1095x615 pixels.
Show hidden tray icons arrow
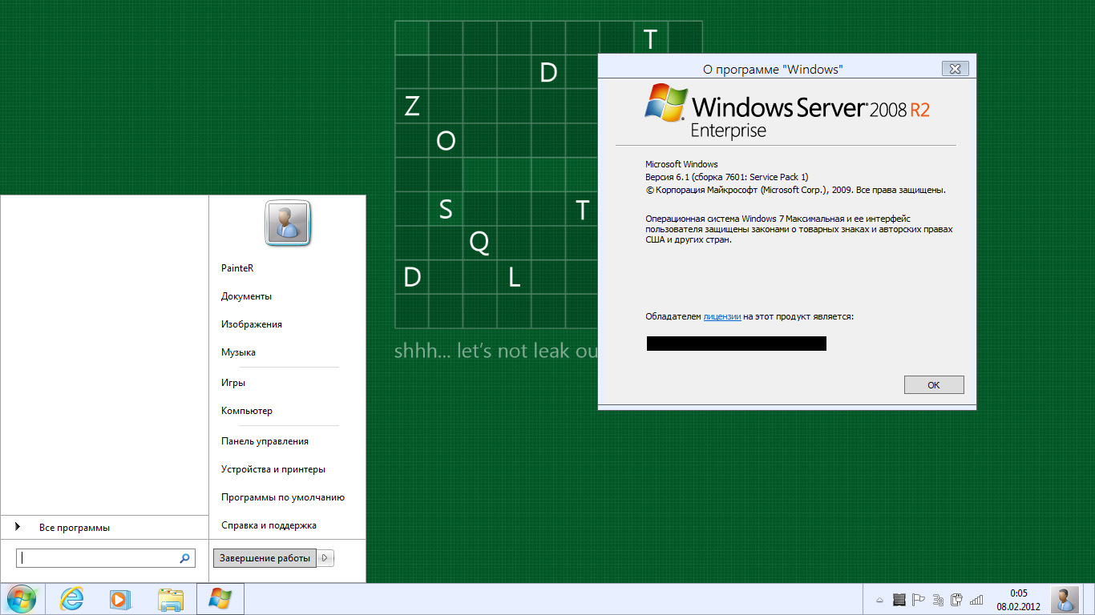879,600
